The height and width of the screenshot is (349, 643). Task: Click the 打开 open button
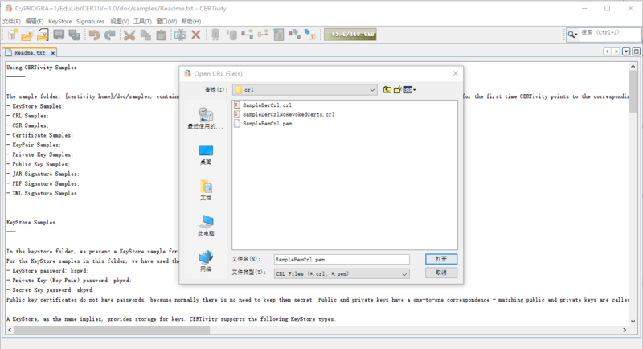point(441,259)
